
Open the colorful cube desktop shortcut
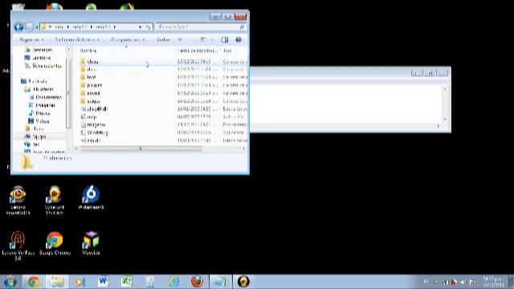tap(91, 243)
